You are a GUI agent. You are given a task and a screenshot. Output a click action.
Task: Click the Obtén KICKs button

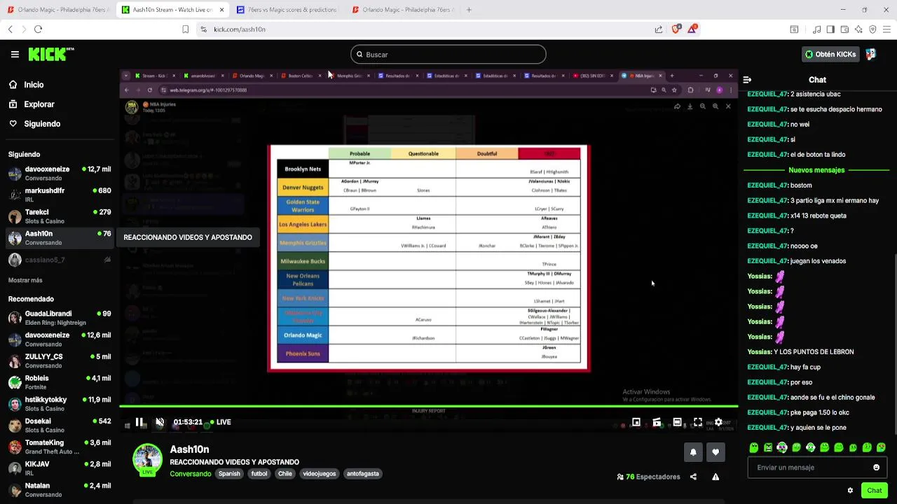(831, 54)
